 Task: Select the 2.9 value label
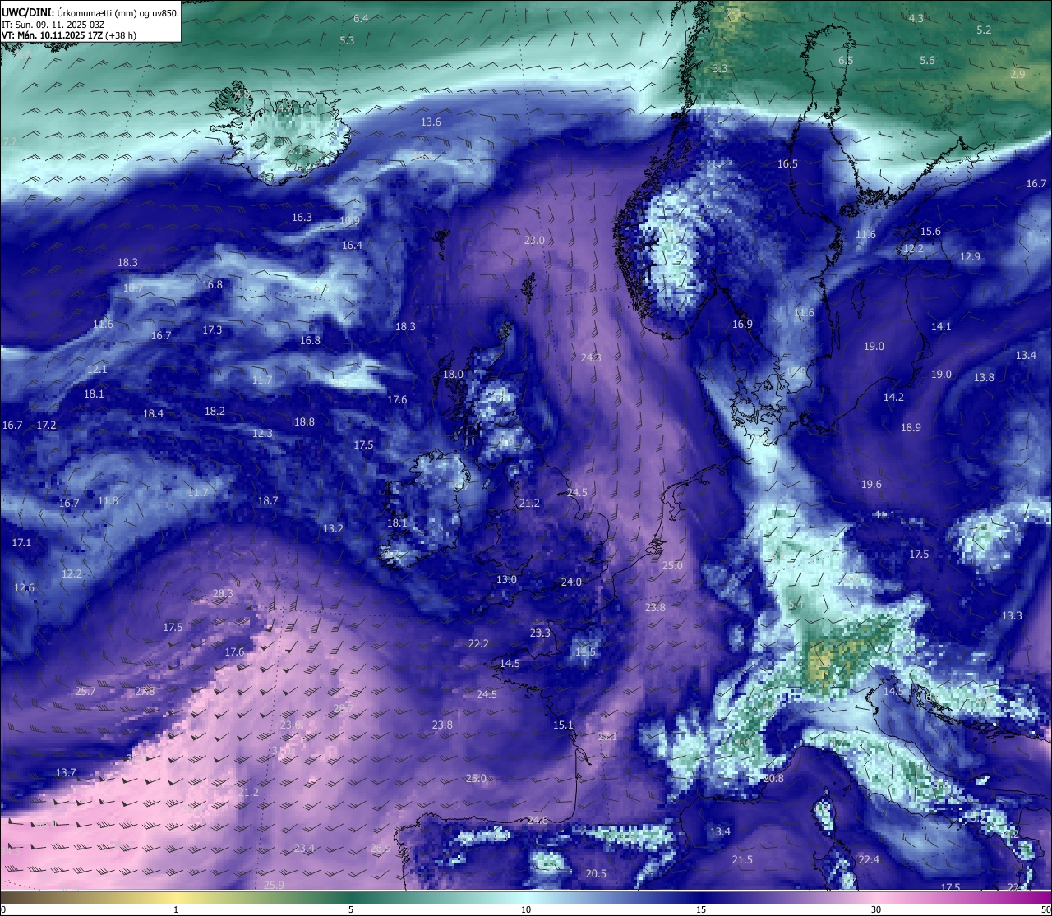pos(1017,74)
